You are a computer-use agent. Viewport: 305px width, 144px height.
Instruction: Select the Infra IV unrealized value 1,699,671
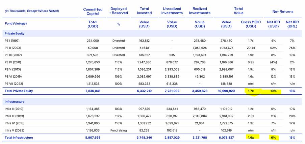coord(172,123)
